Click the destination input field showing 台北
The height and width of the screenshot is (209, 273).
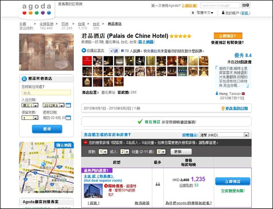pos(46,93)
